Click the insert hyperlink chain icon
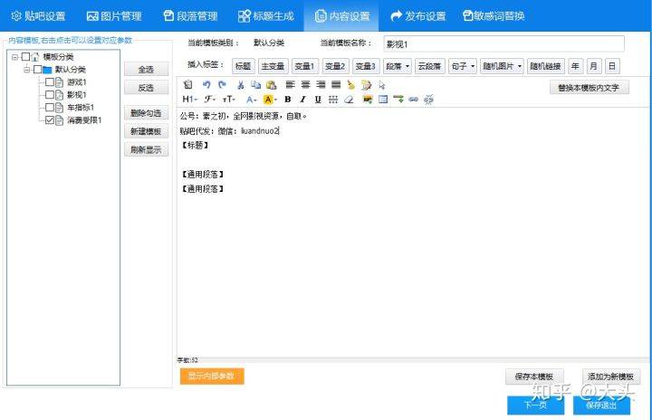 (x=413, y=100)
